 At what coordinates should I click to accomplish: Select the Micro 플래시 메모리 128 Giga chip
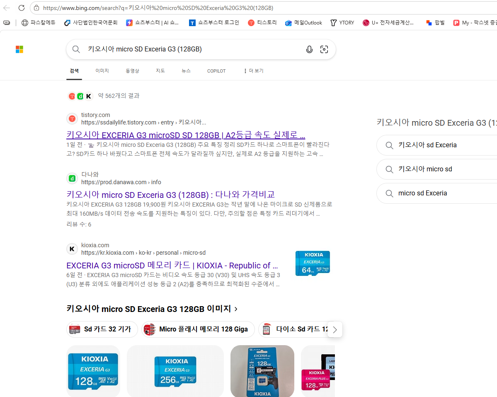click(198, 329)
